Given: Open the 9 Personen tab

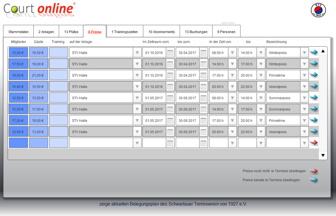Looking at the screenshot, I should pos(226,32).
